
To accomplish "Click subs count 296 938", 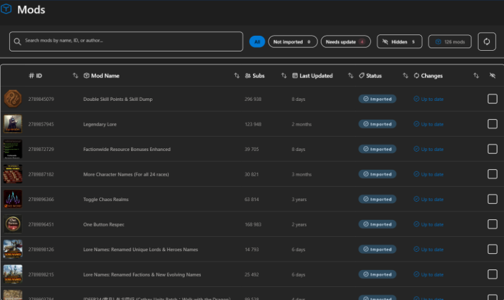I will (253, 99).
